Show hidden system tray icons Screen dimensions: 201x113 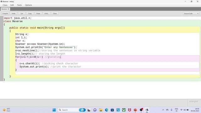click(x=163, y=110)
